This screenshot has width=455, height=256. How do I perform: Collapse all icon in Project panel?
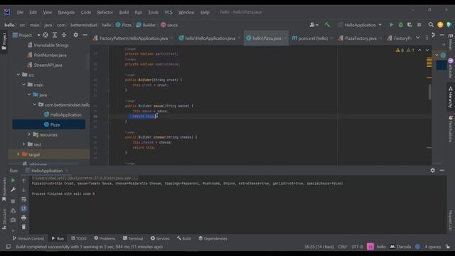point(64,35)
